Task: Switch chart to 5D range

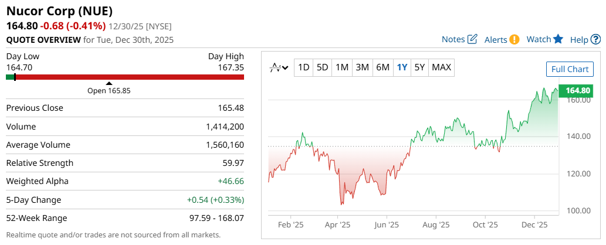Action: click(x=322, y=67)
